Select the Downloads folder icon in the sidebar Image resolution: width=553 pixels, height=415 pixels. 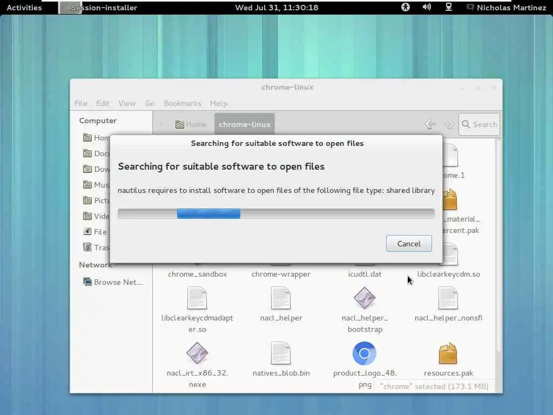click(x=87, y=169)
